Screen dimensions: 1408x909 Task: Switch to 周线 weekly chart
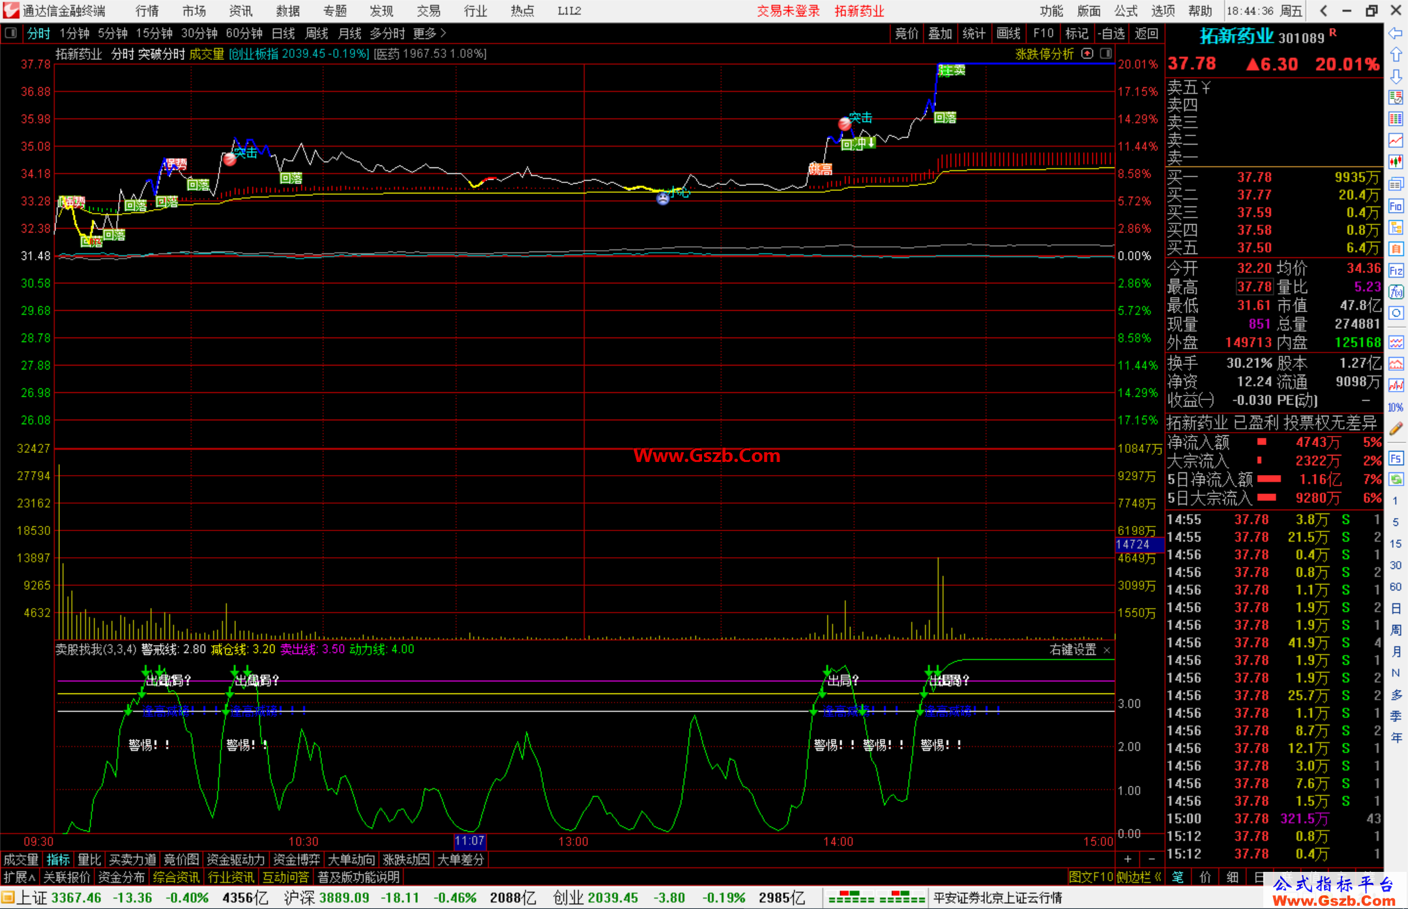click(x=316, y=33)
